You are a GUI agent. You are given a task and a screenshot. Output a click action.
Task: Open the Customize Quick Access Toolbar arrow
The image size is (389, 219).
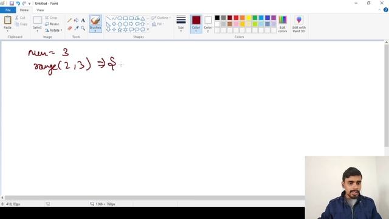click(29, 4)
